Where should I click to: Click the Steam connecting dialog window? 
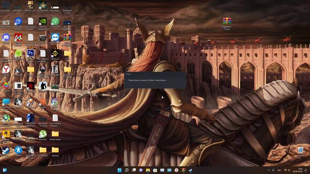pyautogui.click(x=155, y=80)
